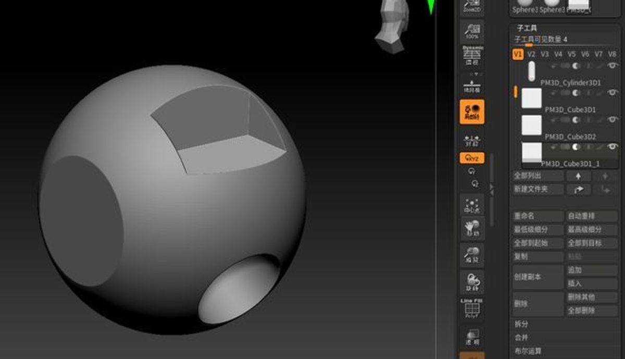Click half-circle boolean icon for PM3D_Cube3D1_1
This screenshot has height=359, width=625.
tap(576, 147)
